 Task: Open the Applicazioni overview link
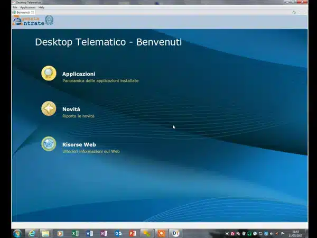point(79,74)
